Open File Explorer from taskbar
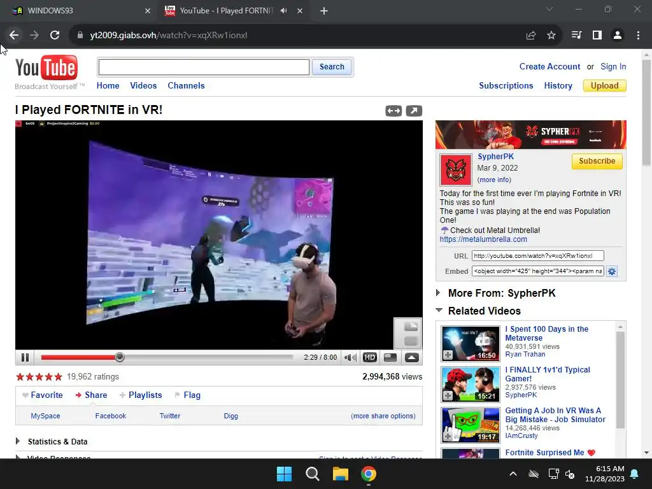This screenshot has width=652, height=489. tap(340, 474)
